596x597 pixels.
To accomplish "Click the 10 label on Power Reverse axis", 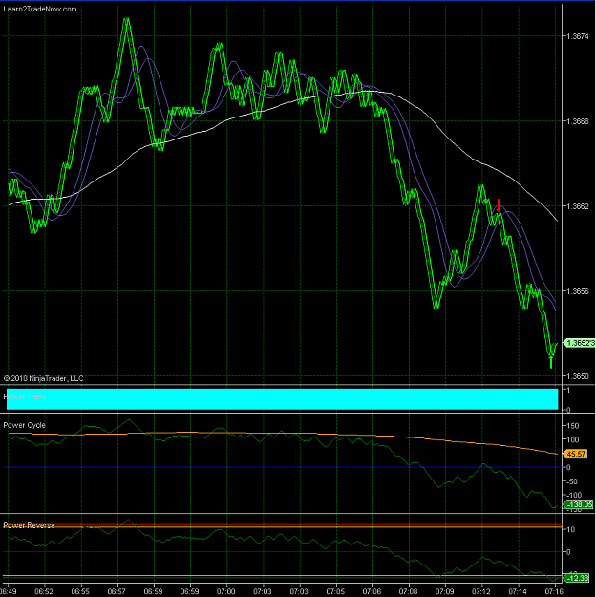I will [571, 529].
